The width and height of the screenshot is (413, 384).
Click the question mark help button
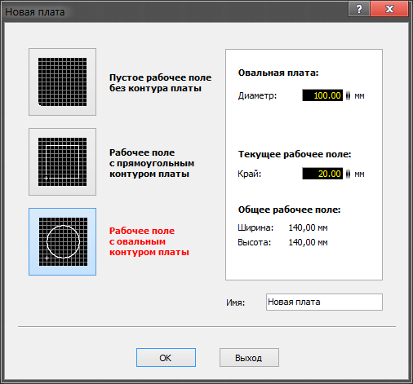pyautogui.click(x=359, y=9)
